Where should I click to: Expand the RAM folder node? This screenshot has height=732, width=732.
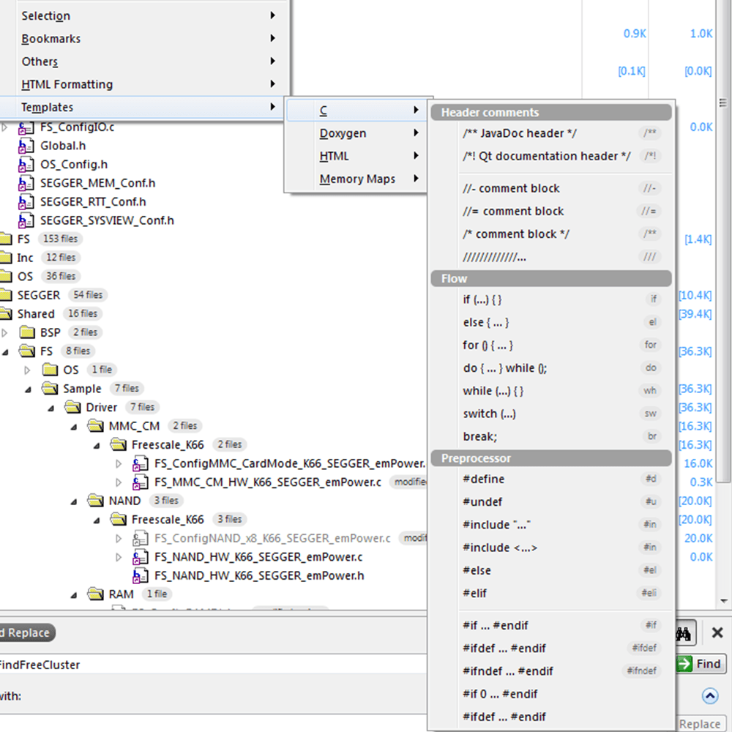pyautogui.click(x=74, y=594)
